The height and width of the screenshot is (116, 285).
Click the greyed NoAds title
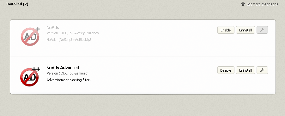coord(53,28)
